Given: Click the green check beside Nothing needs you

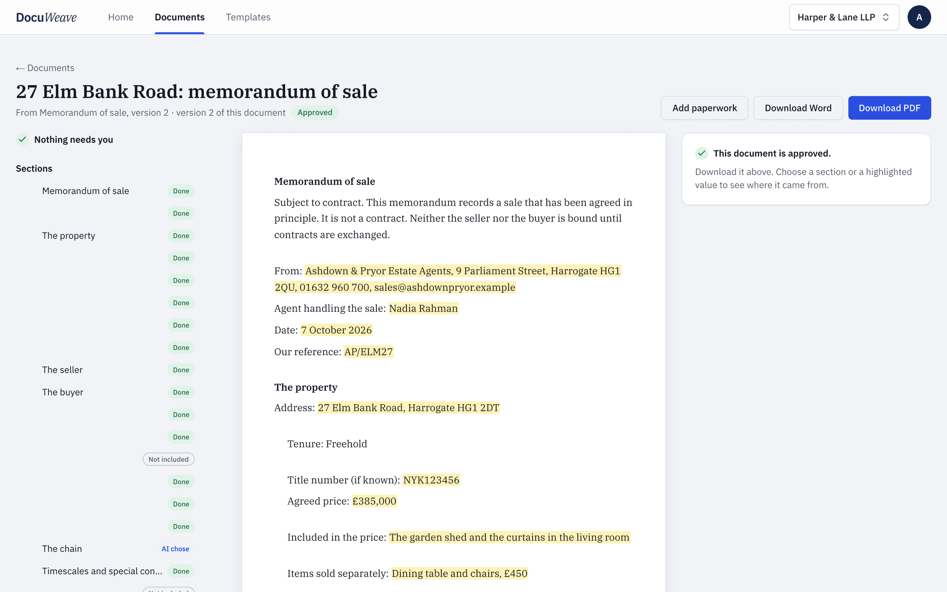Looking at the screenshot, I should (x=22, y=139).
